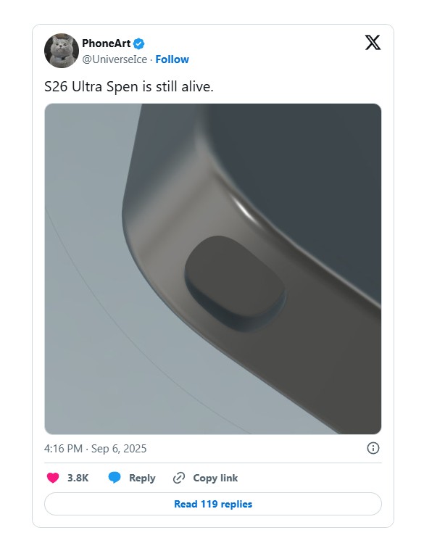Click the X logo icon
Screen dimensions: 424x551
(373, 43)
